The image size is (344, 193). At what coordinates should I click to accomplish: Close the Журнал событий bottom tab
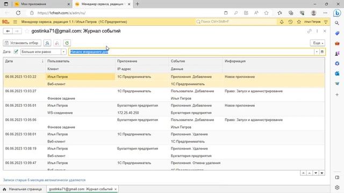pos(116,189)
